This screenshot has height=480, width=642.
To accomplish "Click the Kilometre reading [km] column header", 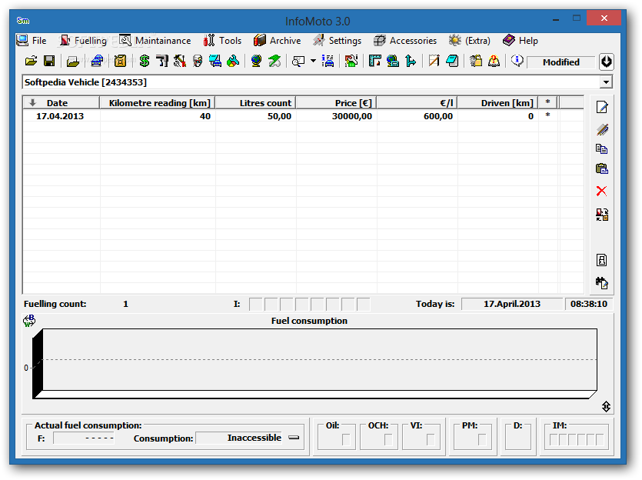I will (158, 103).
